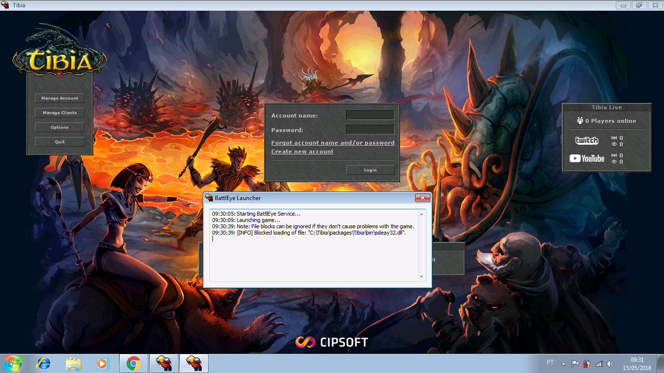This screenshot has width=664, height=373.
Task: Open Google Chrome from the taskbar
Action: coord(133,363)
